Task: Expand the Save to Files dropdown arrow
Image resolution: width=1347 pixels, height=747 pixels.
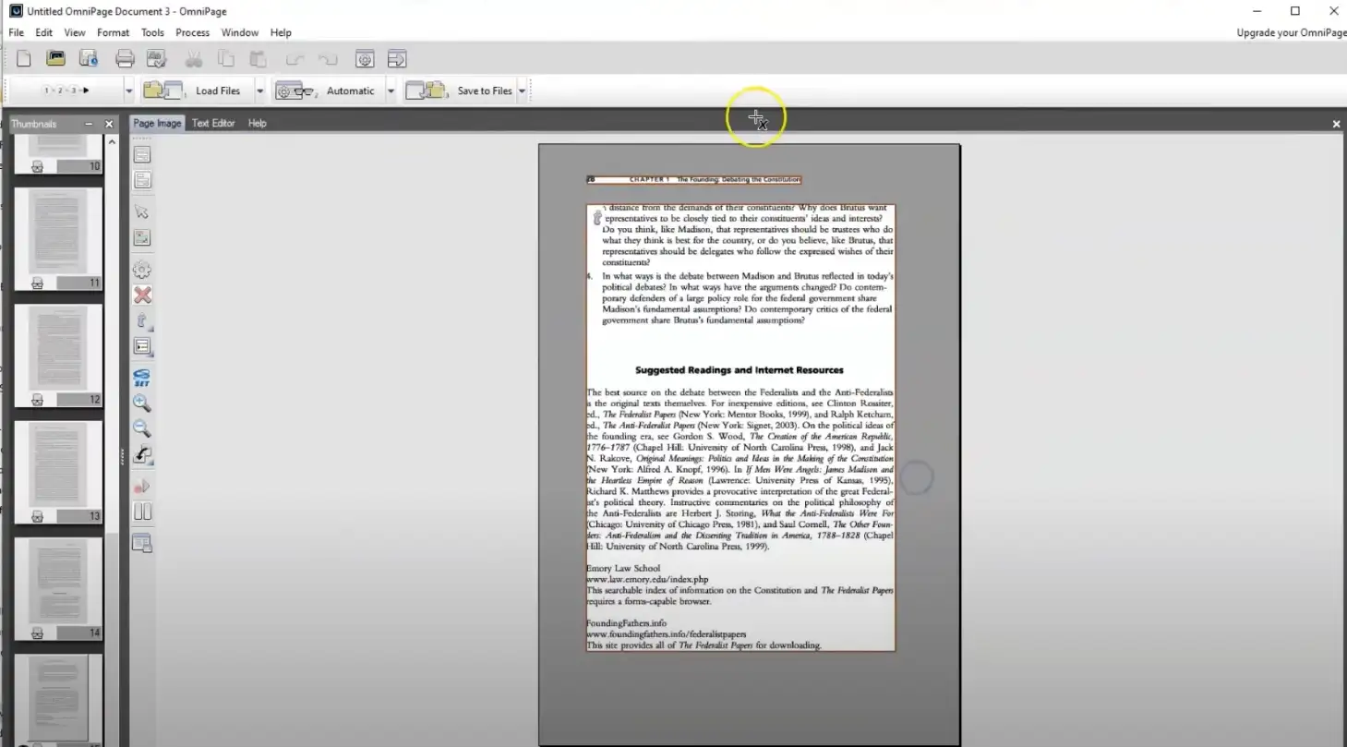Action: coord(522,91)
